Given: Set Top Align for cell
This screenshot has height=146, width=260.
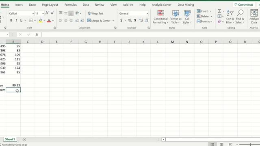Looking at the screenshot, I should coord(61,13).
